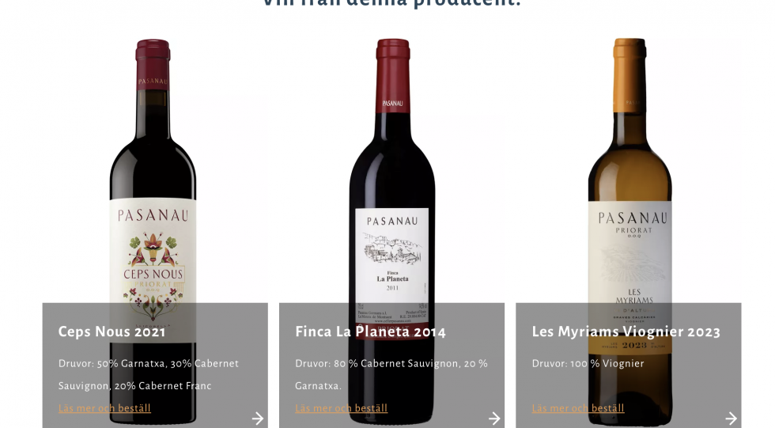Open 'Läs mer och beställ' for Ceps Nous 2021
775x428 pixels.
[x=104, y=408]
